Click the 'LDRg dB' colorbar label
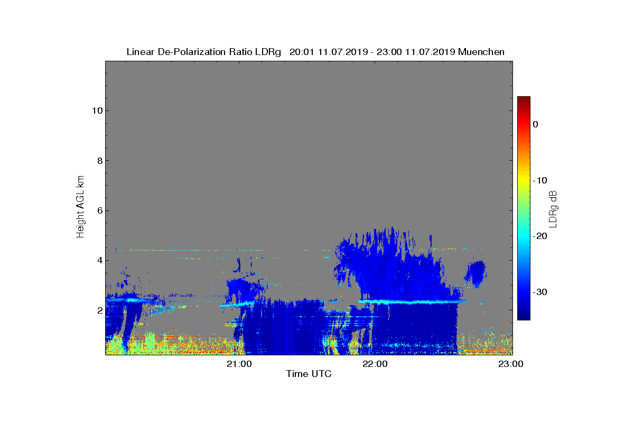The image size is (634, 423). (x=553, y=208)
